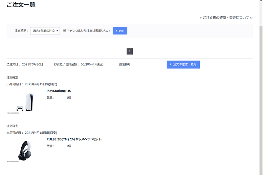Open the PULSE 3D headset thumbnail
Viewport: 263px width, 175px height.
click(25, 151)
